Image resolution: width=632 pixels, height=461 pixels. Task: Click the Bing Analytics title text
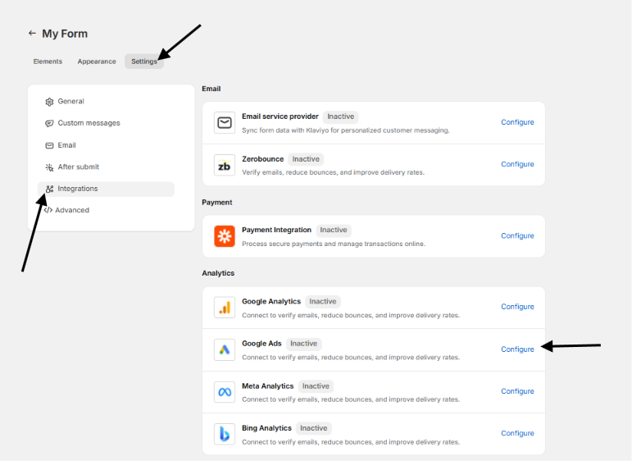(x=266, y=428)
